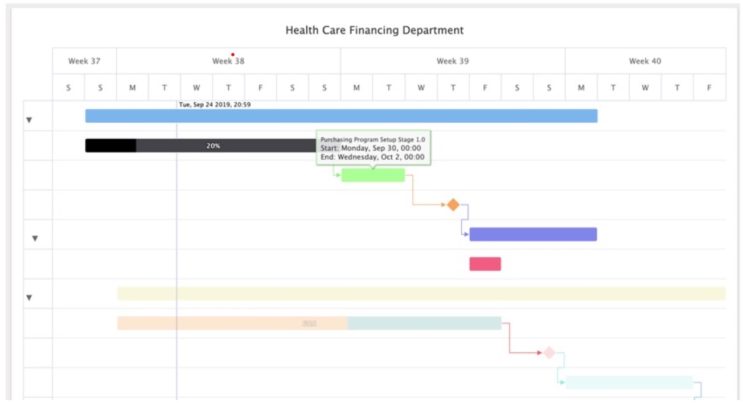Select the short pink-red task bar
This screenshot has height=403, width=743.
tap(485, 264)
